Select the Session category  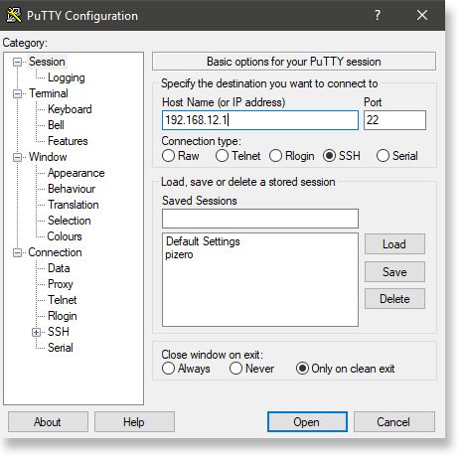point(47,62)
